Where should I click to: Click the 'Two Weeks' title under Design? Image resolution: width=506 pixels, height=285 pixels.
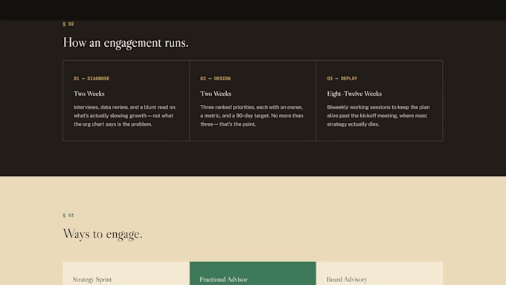(x=216, y=94)
